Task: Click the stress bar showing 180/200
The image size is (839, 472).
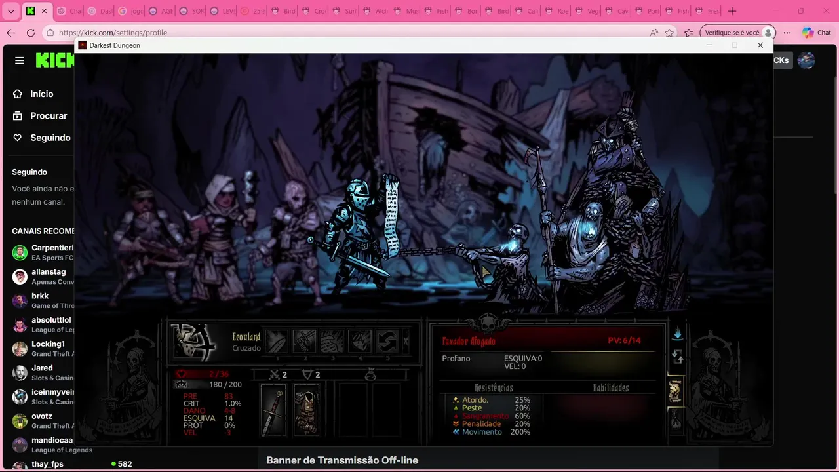Action: pos(208,385)
